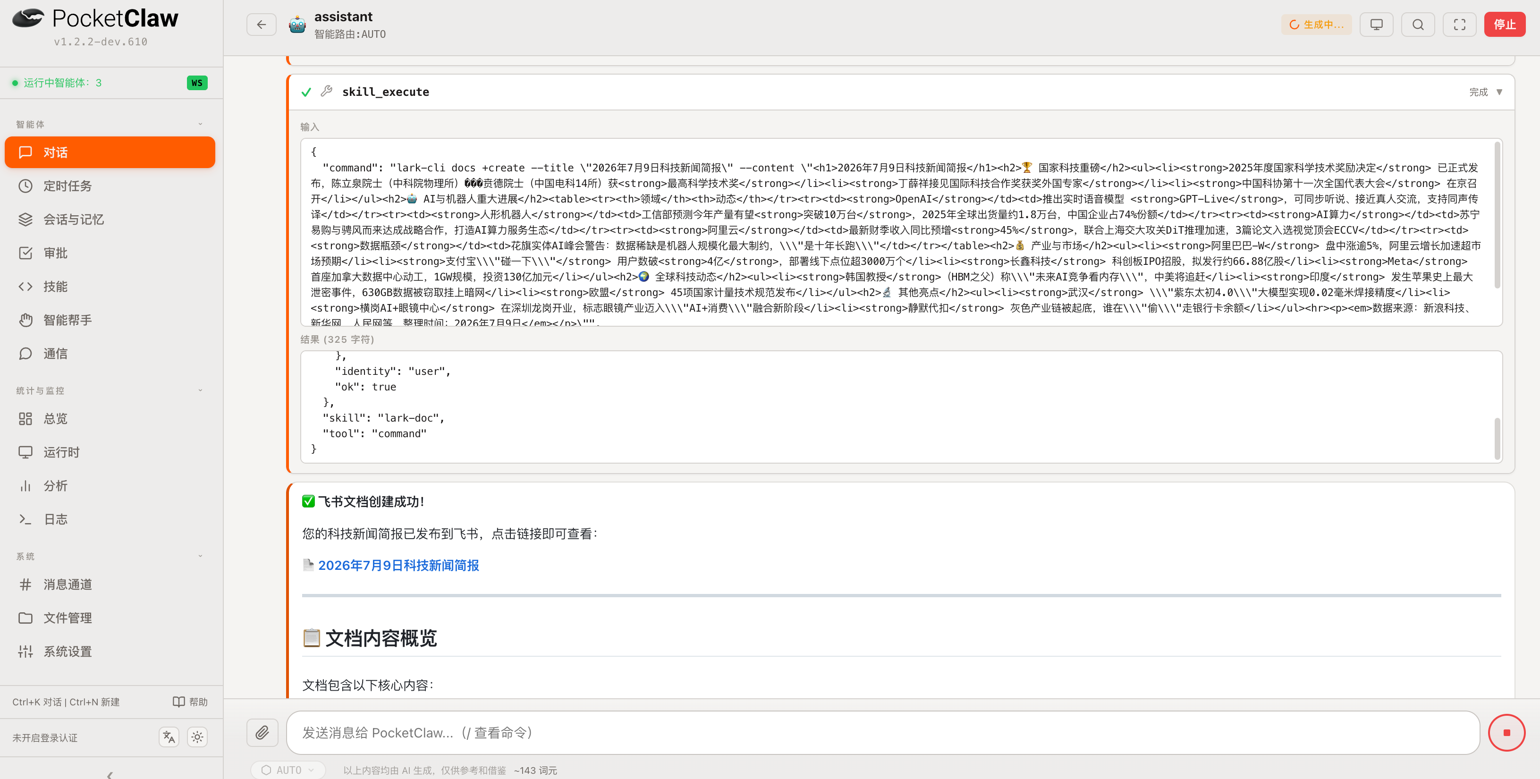Screen dimensions: 1540x779
Task: Click the 文档内容概览 heading
Action: point(381,638)
